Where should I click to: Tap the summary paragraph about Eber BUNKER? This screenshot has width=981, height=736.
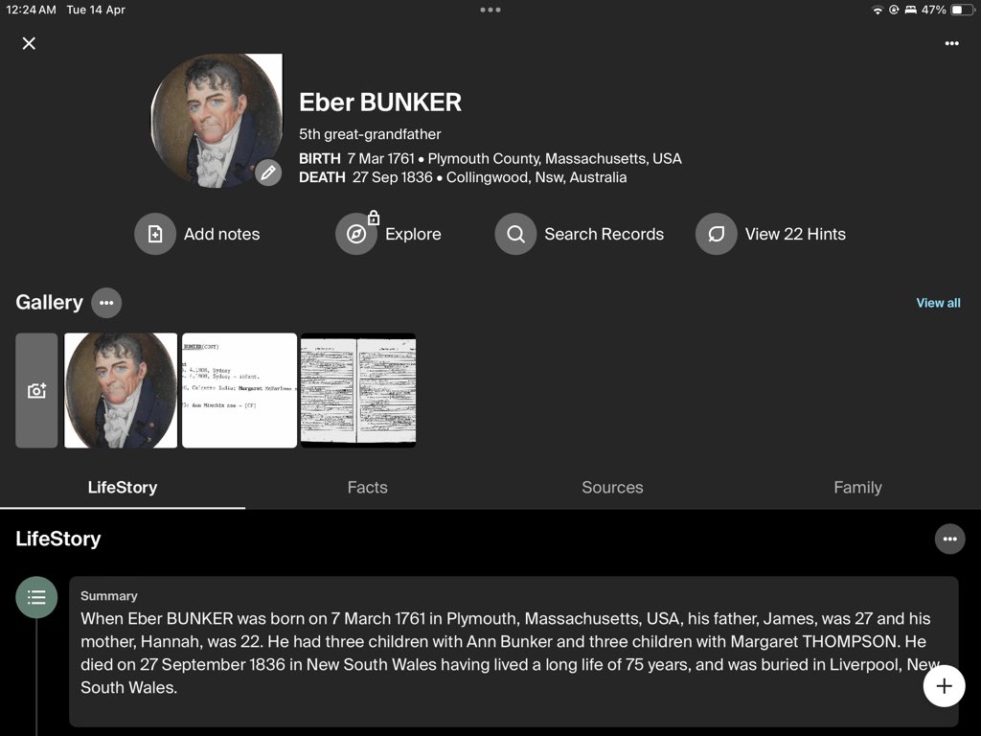coord(510,653)
